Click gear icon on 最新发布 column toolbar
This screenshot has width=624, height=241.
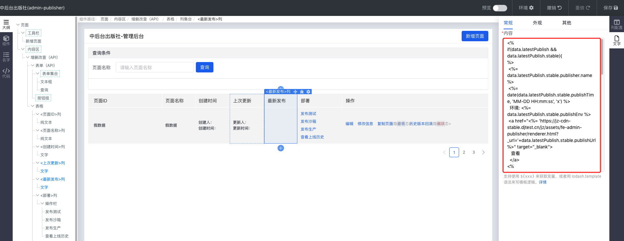[308, 92]
